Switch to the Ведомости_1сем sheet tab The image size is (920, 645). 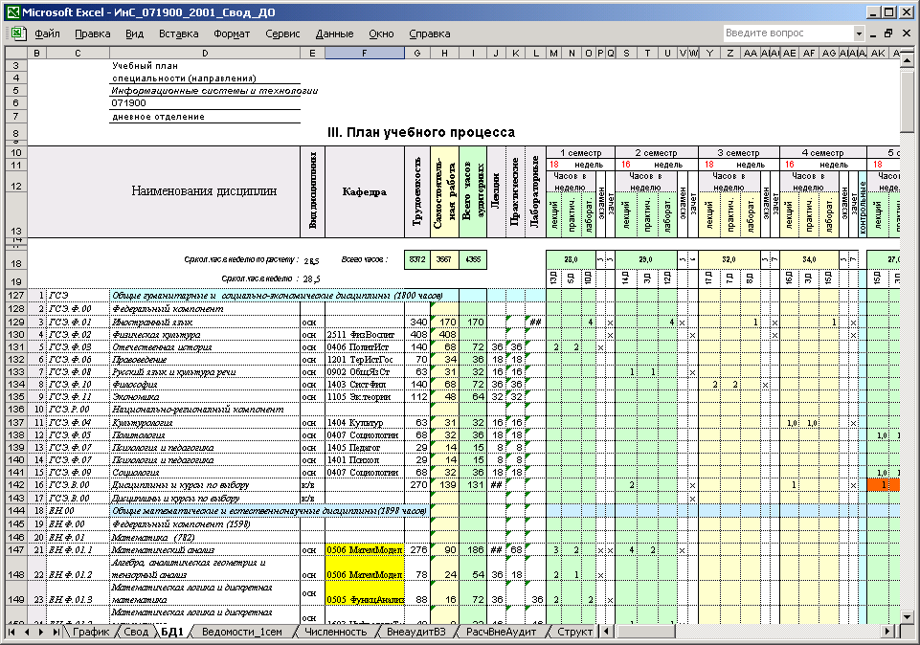242,632
